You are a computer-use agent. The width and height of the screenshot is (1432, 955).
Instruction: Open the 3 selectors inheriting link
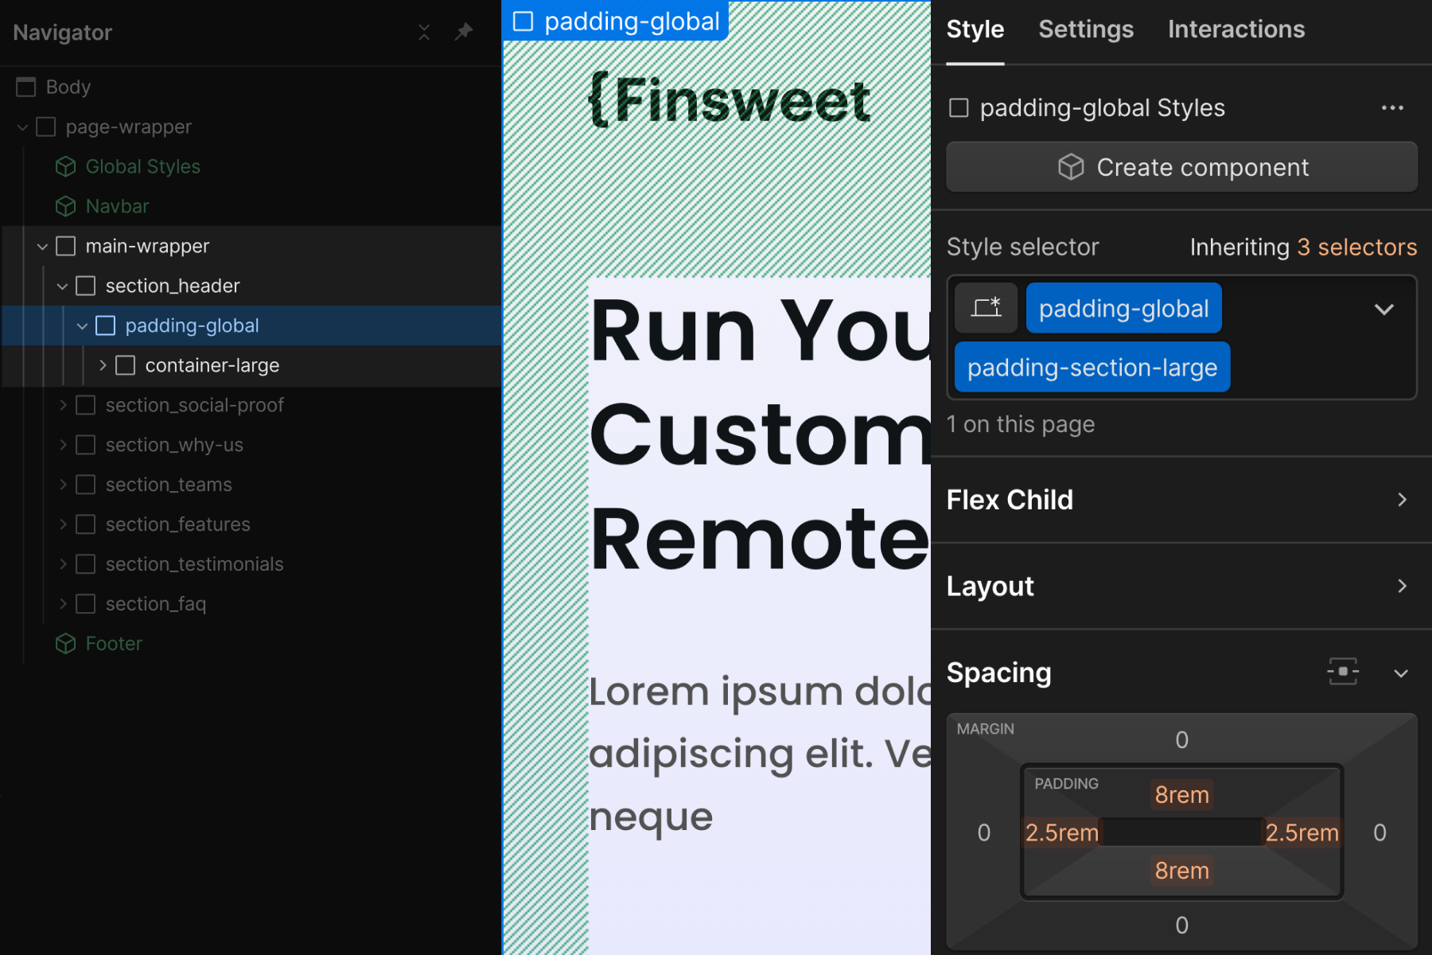(x=1357, y=248)
